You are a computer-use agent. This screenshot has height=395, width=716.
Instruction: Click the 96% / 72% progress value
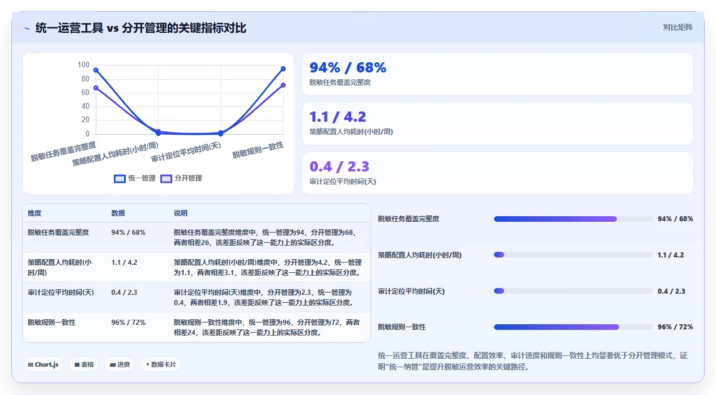(x=675, y=327)
